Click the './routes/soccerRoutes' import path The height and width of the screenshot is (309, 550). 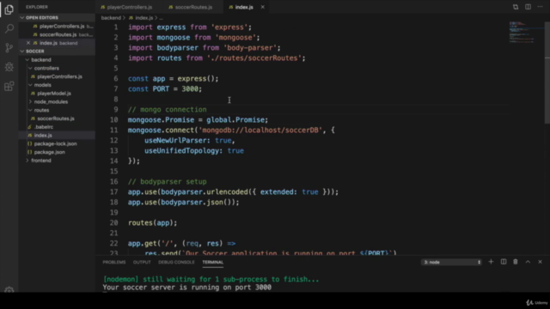click(x=254, y=58)
